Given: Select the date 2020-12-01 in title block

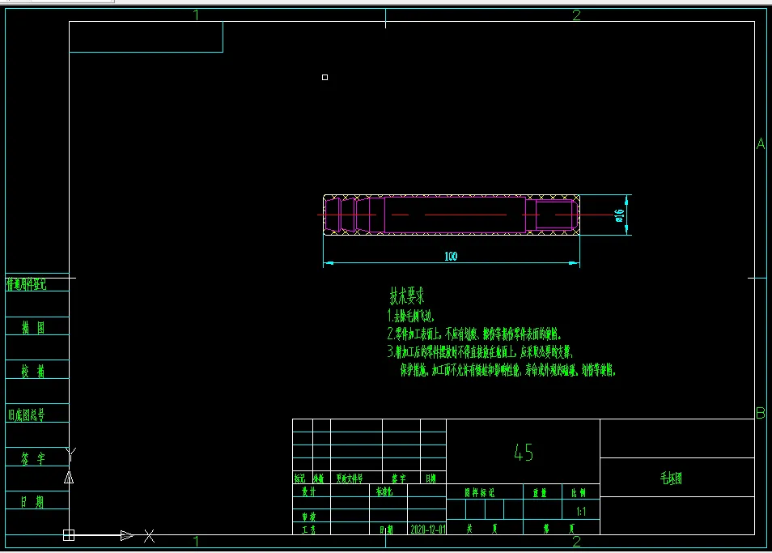Looking at the screenshot, I should coord(427,529).
